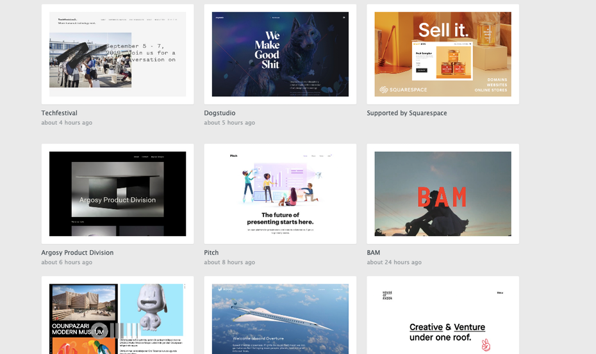Click 'about 5 hours ago' under Dogstudio
Screen dimensions: 596x354
click(x=229, y=122)
